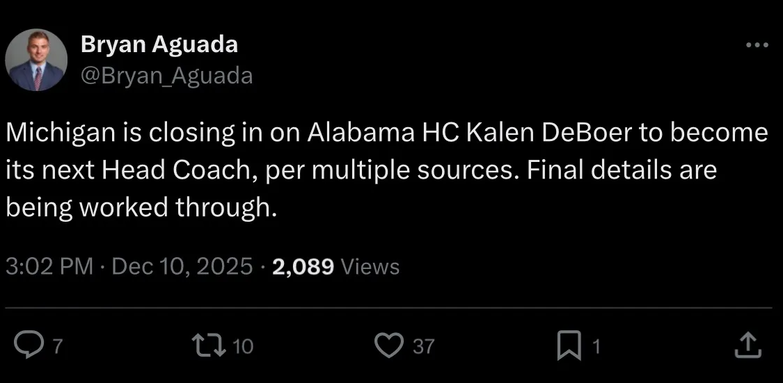View the 2,089 view count analytics
Image resolution: width=783 pixels, height=383 pixels.
[x=303, y=266]
